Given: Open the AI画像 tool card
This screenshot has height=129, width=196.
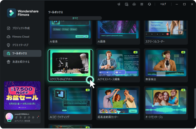Looking at the screenshot, I should tap(118, 32).
